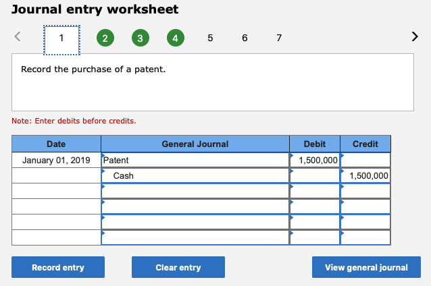Click the Clear entry button
Image resolution: width=431 pixels, height=286 pixels.
coord(178,267)
